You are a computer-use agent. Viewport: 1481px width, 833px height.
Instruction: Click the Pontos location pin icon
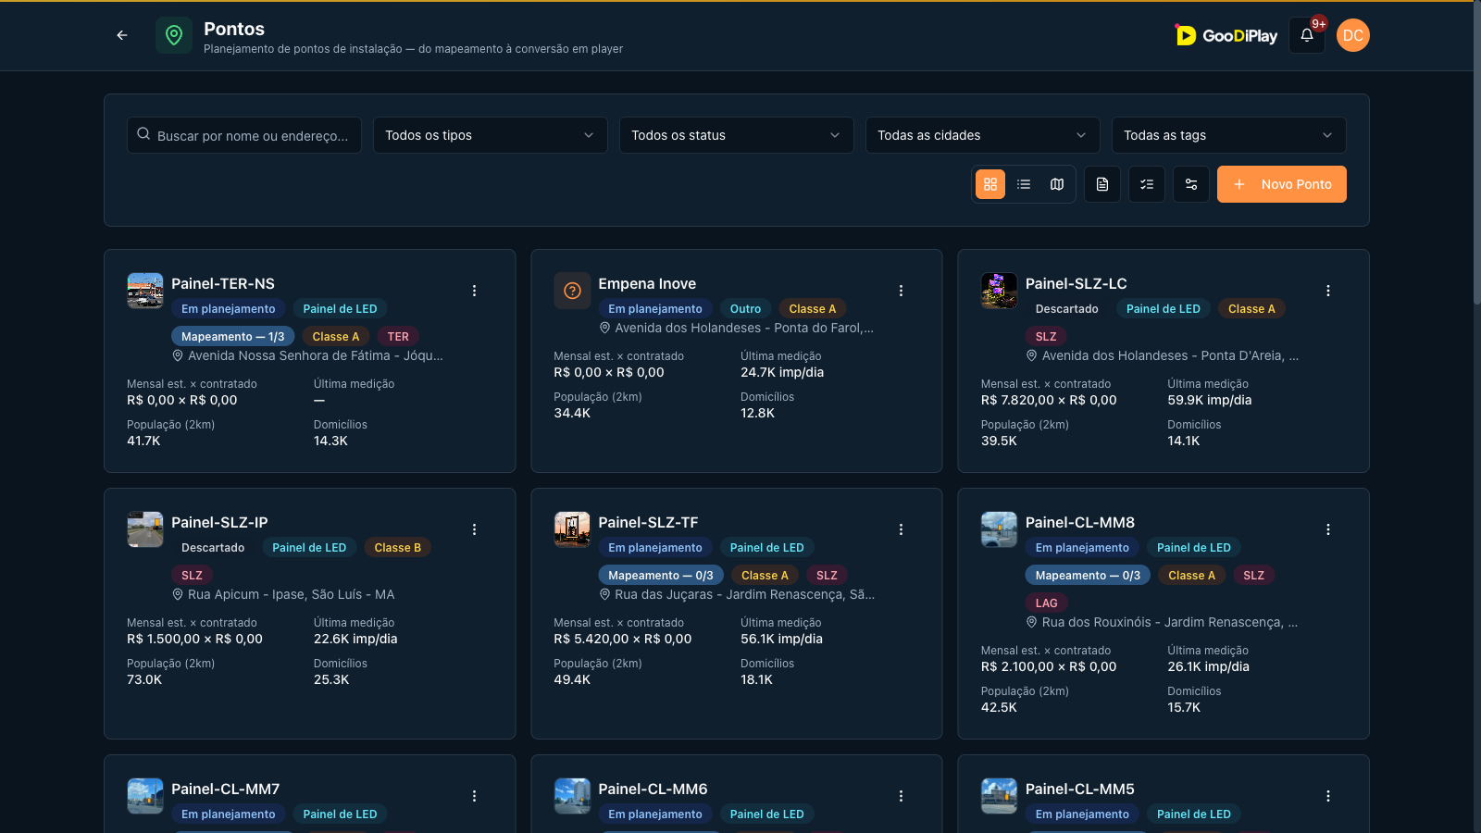click(x=174, y=35)
